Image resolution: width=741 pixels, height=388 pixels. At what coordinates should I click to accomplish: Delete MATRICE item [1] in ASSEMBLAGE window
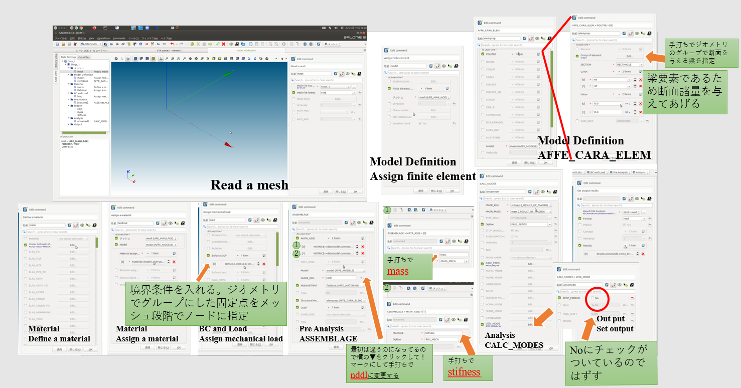[363, 253]
